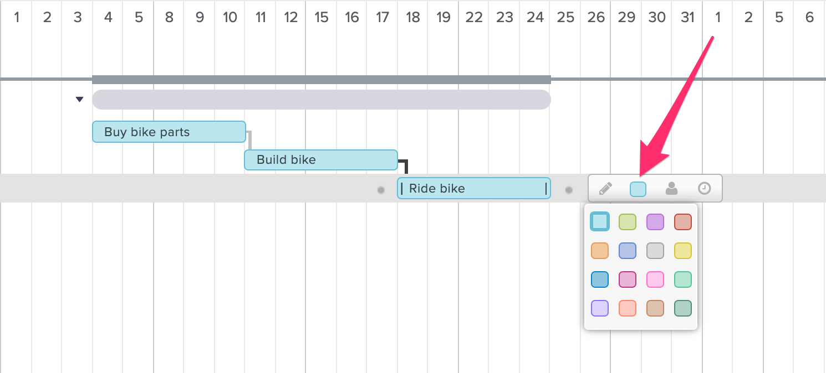Image resolution: width=826 pixels, height=373 pixels.
Task: Collapse the project group disclosure triangle
Action: tap(79, 99)
